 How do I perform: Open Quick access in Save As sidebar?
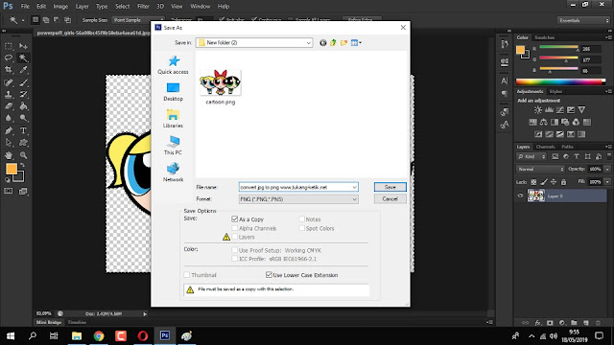tap(173, 64)
